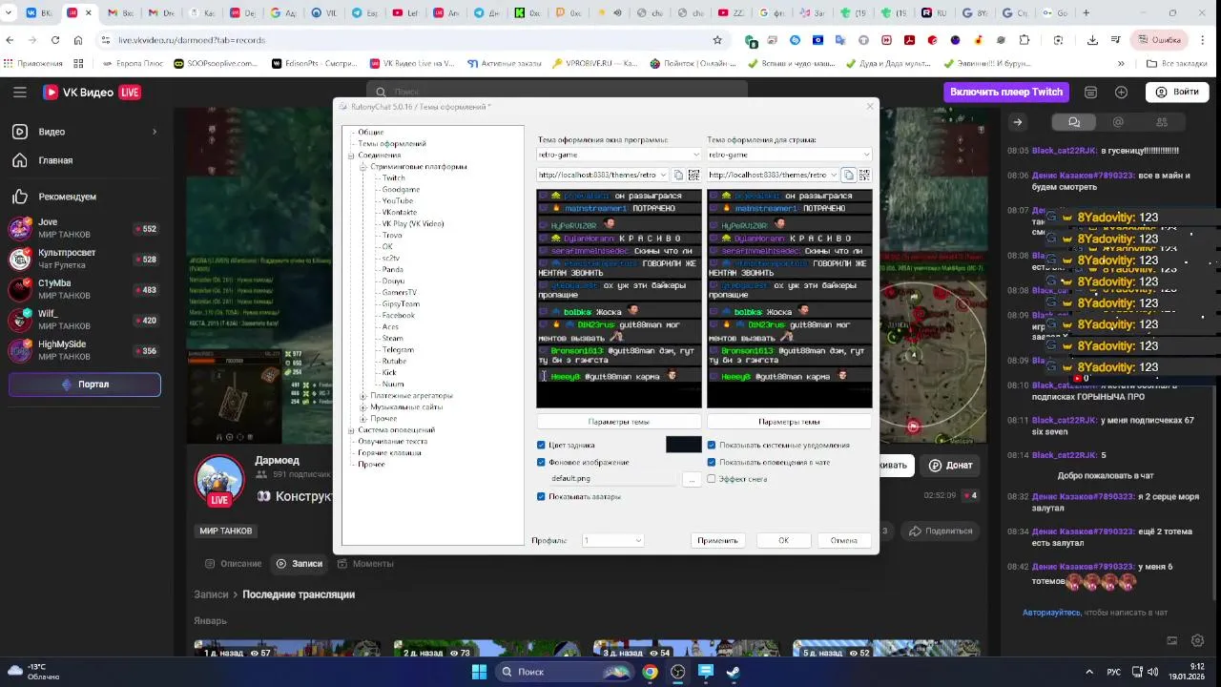Switch to the Моменты tab
The width and height of the screenshot is (1221, 687).
coord(365,564)
